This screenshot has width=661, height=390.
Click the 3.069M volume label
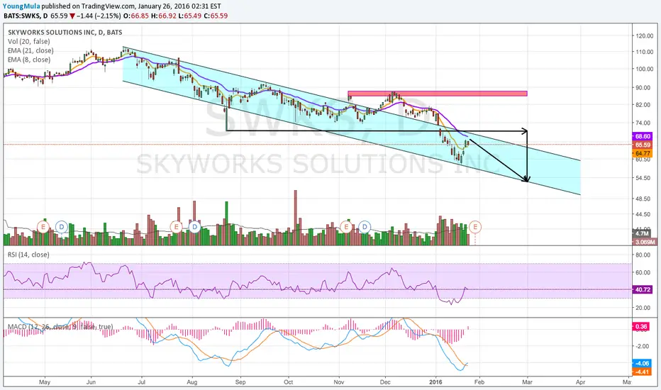point(645,242)
